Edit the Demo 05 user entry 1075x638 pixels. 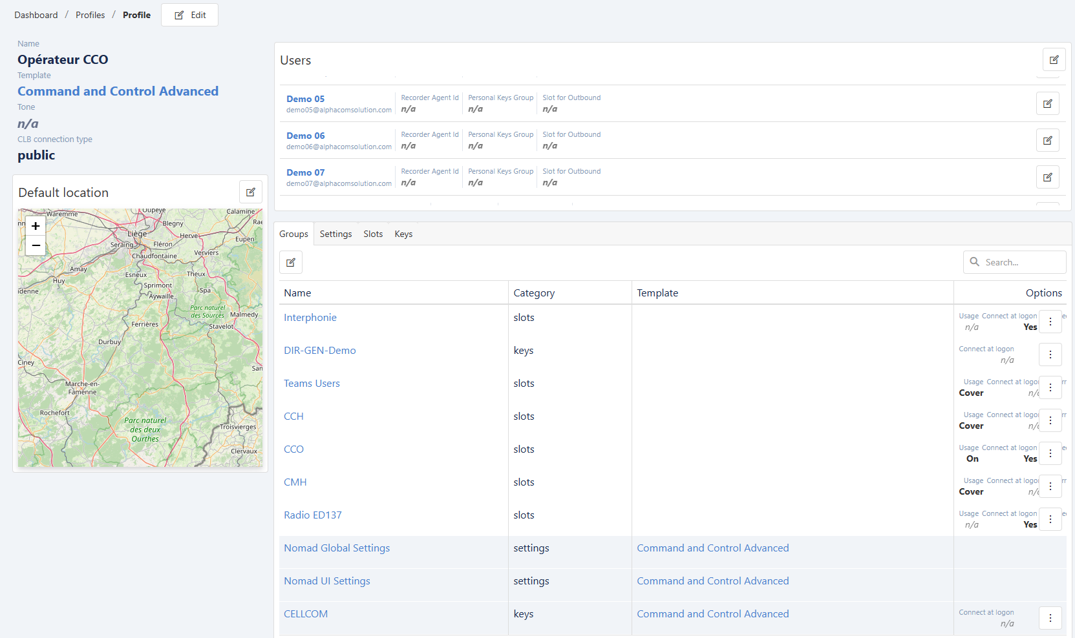click(x=1047, y=103)
